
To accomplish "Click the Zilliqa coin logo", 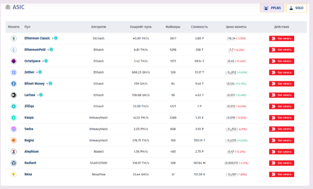I will (x=14, y=106).
